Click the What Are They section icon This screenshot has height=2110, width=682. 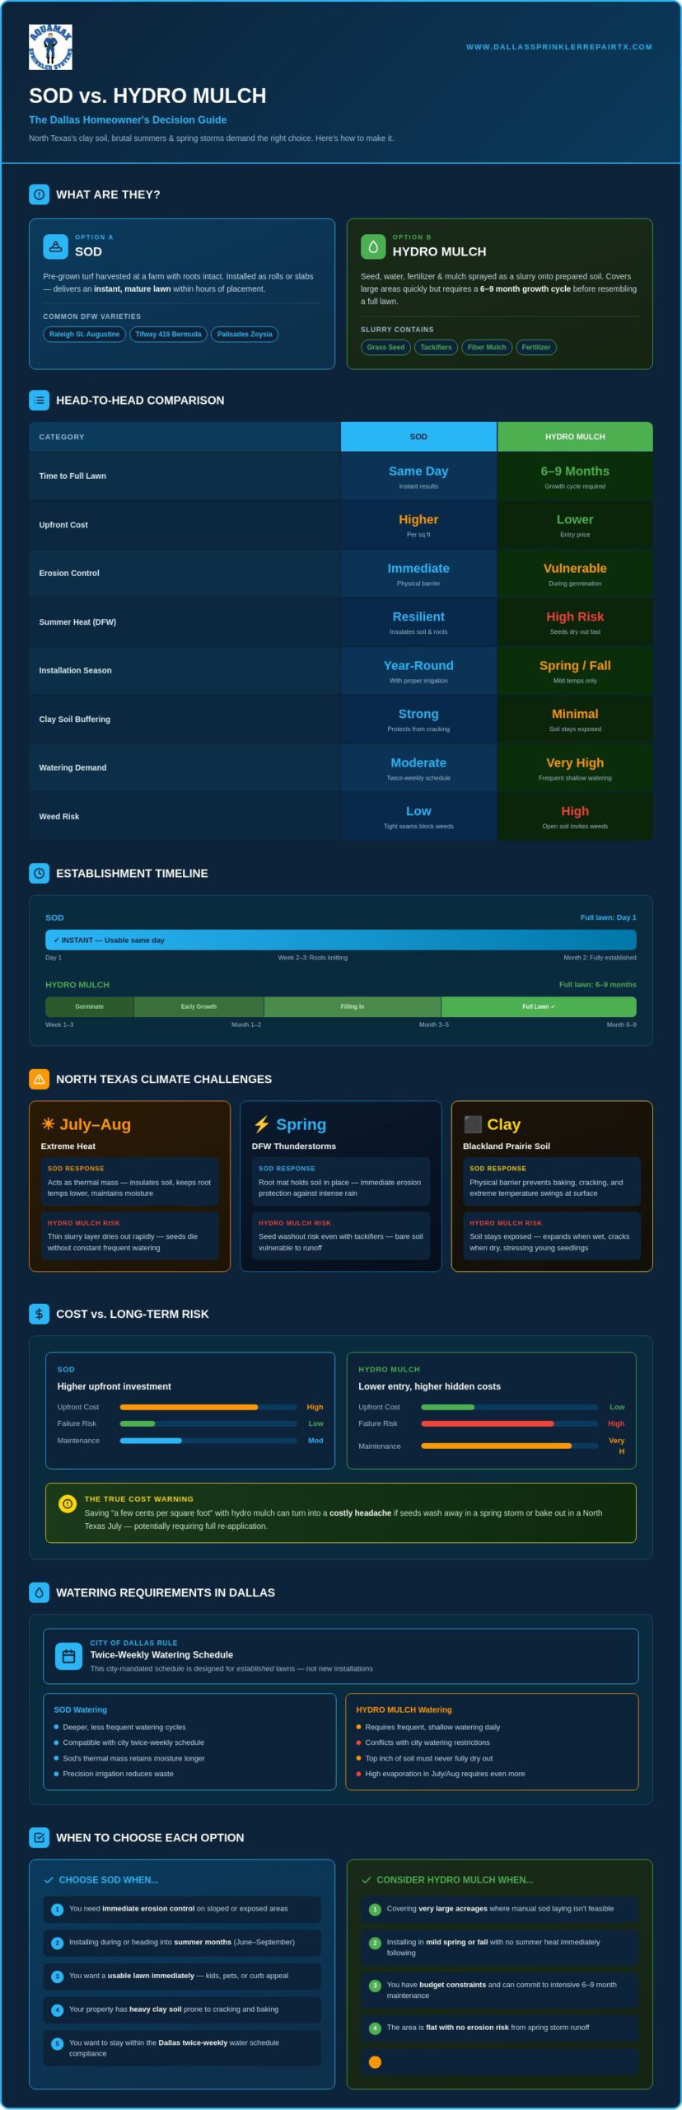[x=39, y=195]
